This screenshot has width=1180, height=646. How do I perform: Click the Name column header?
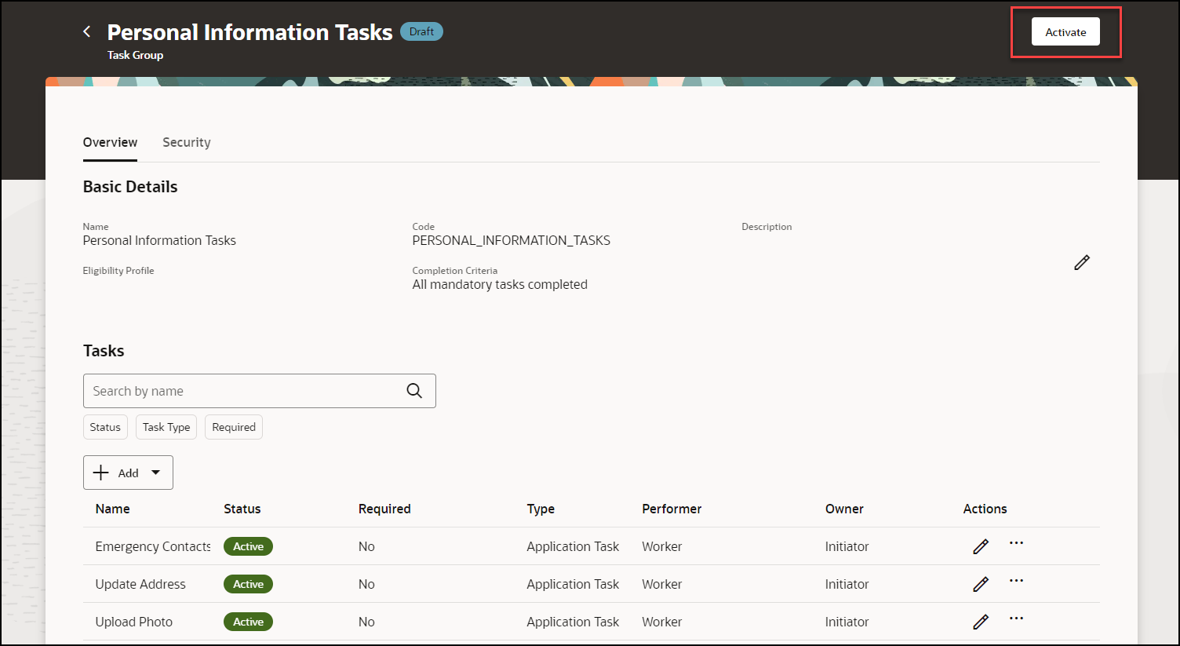(113, 509)
